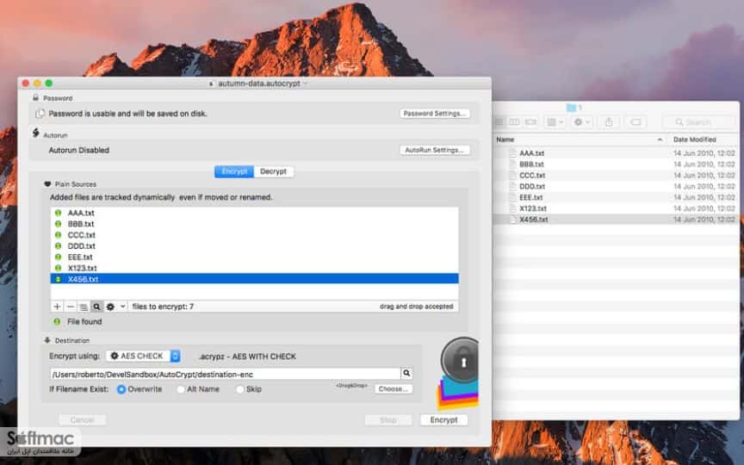The width and height of the screenshot is (744, 465).
Task: Click the list lines icon below sources
Action: tap(84, 307)
